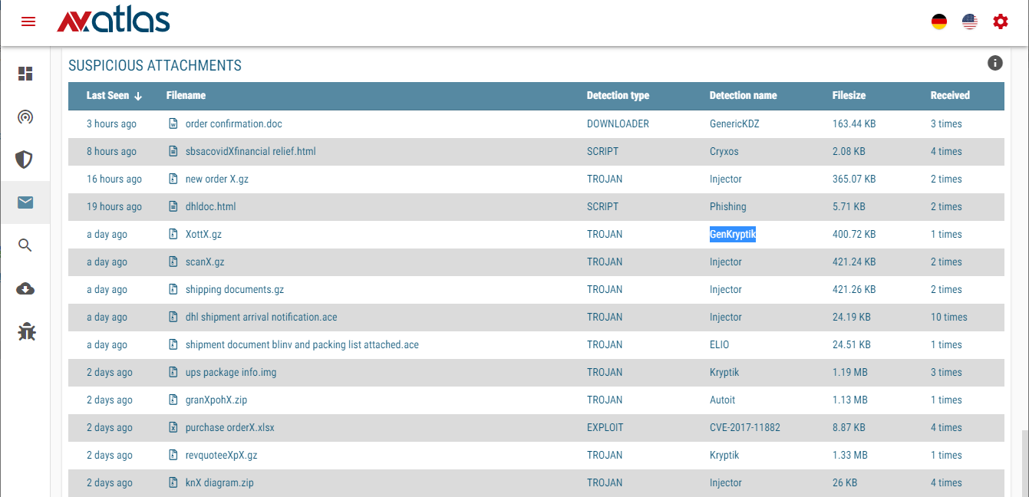The image size is (1029, 497).
Task: Click the cloud download sidebar icon
Action: tap(25, 289)
